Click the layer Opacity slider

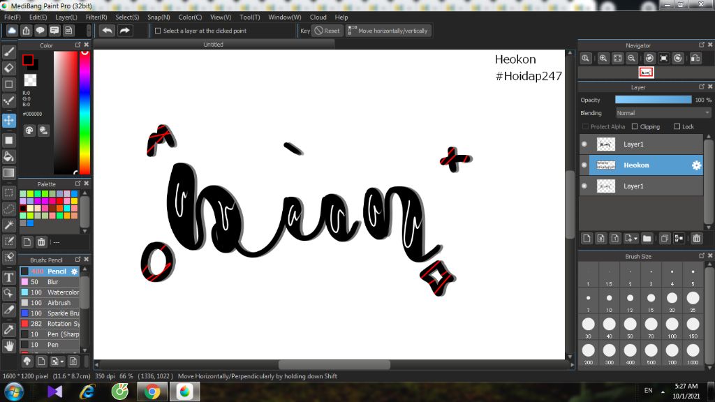pos(653,100)
